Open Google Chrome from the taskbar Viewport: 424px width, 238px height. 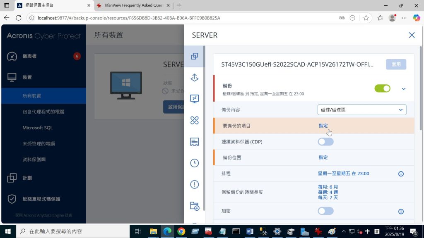(x=181, y=231)
